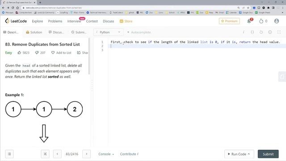The height and width of the screenshot is (161, 286).
Task: Click the 83/2416 problem counter
Action: [72, 154]
